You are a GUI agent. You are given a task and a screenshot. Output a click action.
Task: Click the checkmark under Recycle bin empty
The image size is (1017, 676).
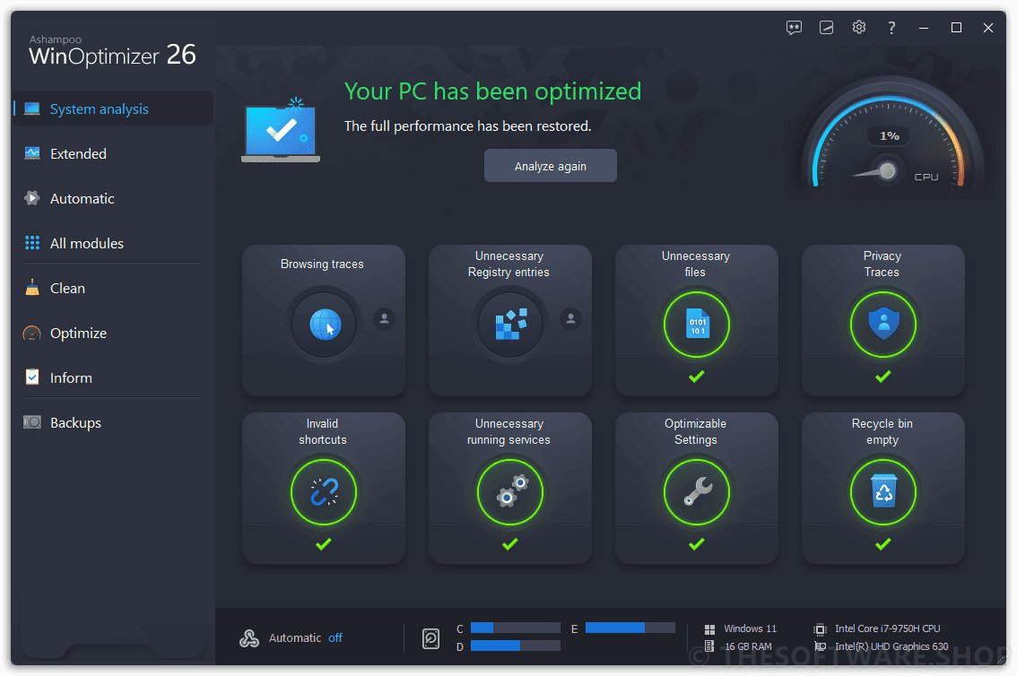pyautogui.click(x=882, y=544)
